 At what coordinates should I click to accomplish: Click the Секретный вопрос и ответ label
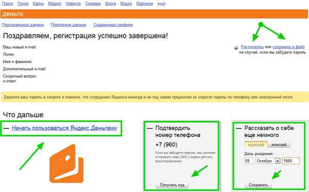coord(20,79)
